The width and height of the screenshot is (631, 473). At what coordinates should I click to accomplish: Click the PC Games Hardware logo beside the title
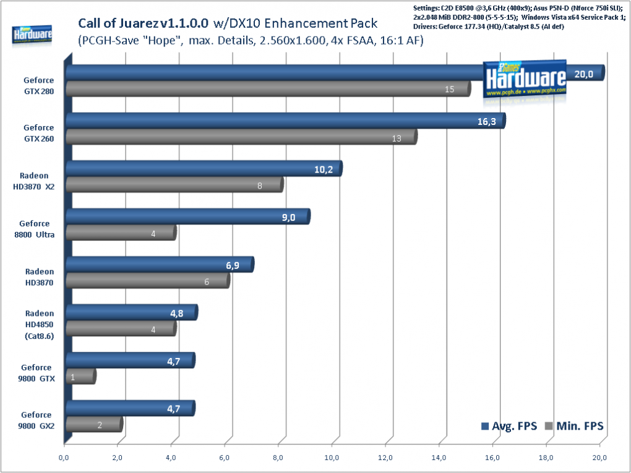click(32, 34)
